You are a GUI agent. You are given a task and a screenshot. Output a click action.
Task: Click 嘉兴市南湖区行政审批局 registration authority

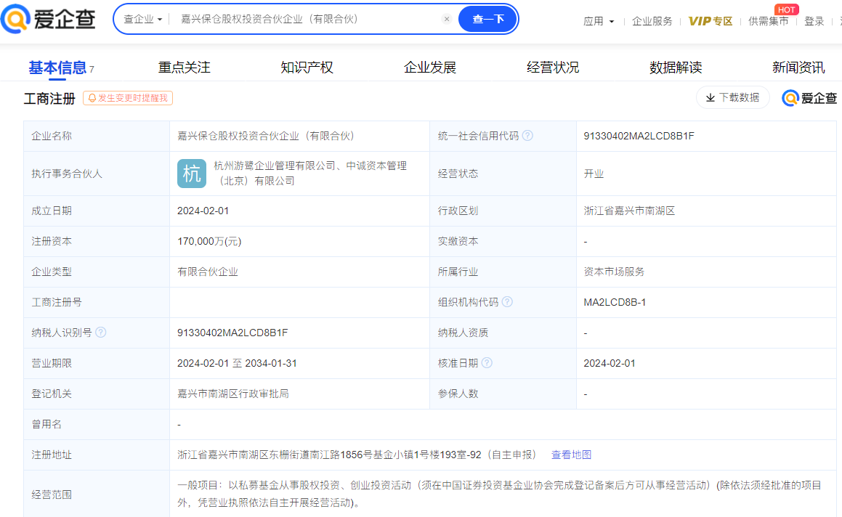point(233,394)
